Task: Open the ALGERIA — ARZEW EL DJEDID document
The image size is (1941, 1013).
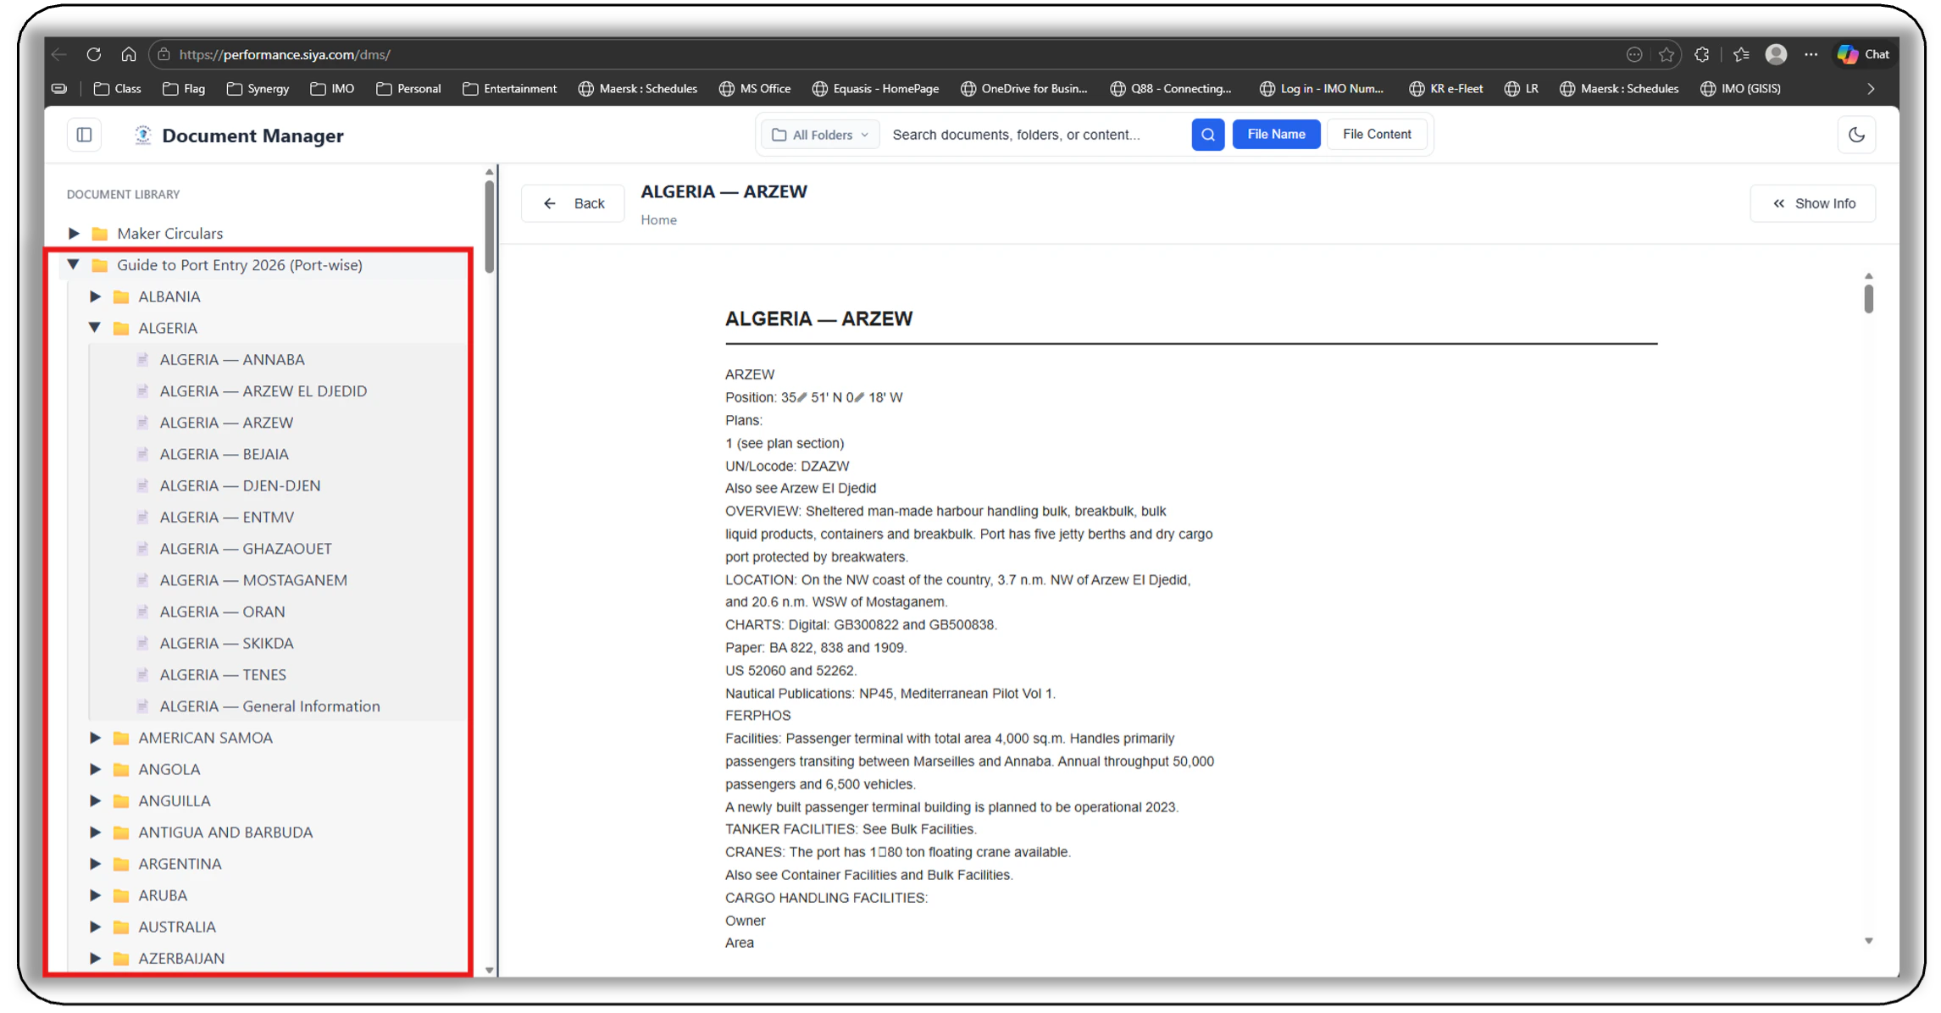Action: tap(263, 391)
